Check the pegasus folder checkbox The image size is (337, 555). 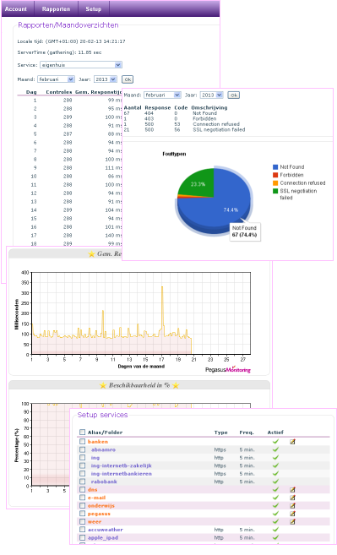point(83,514)
